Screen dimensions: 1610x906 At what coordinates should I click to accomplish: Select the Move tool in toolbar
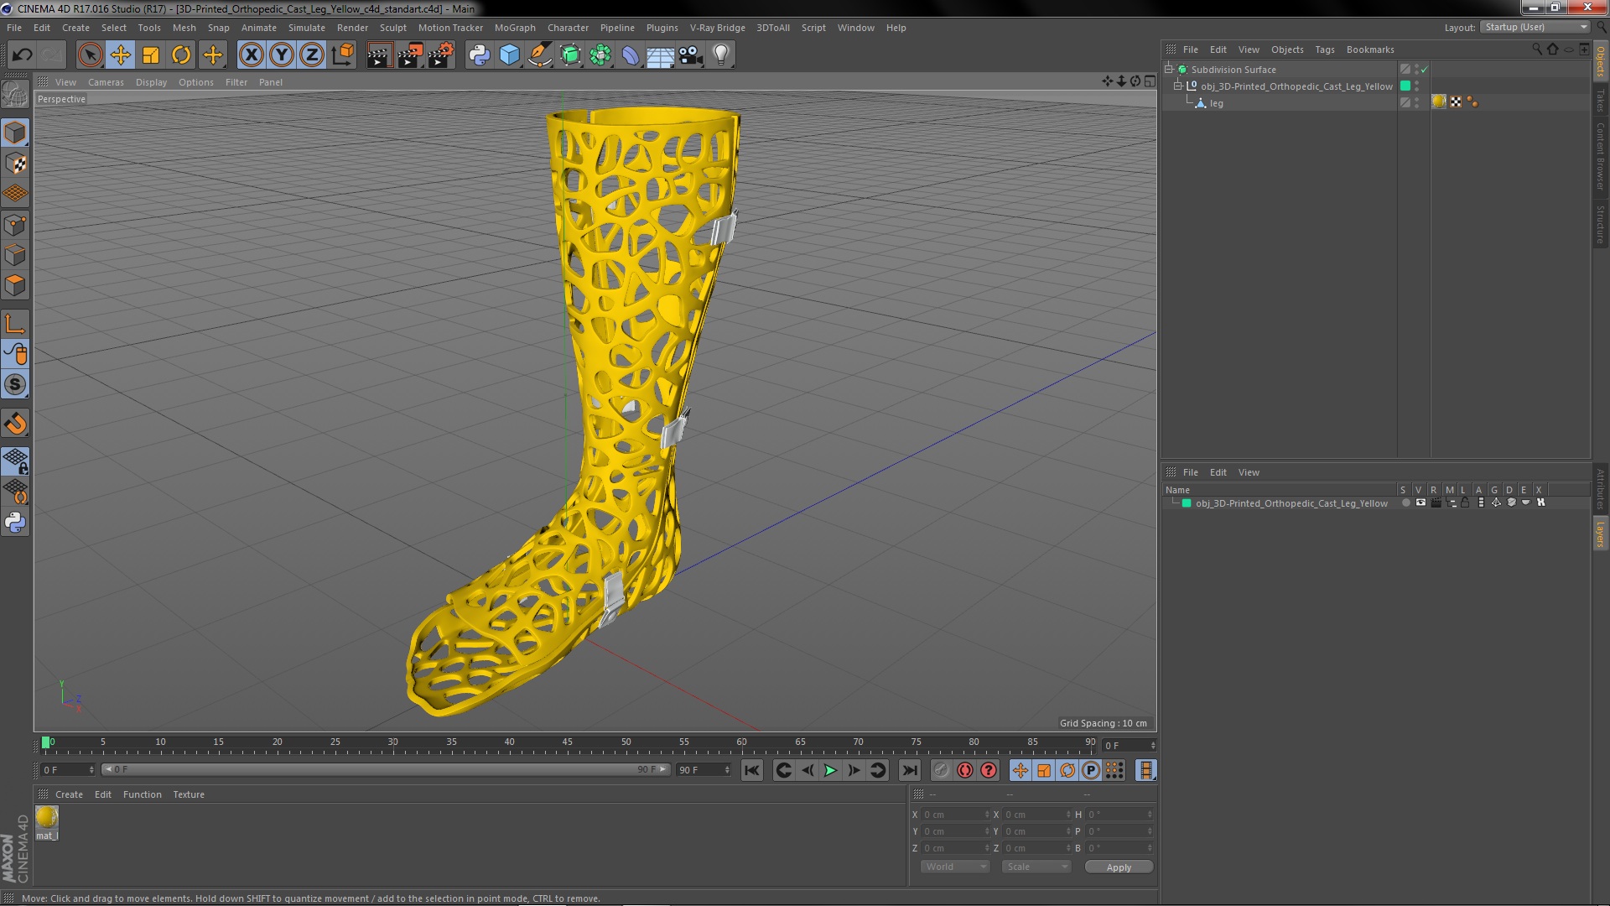pyautogui.click(x=120, y=55)
